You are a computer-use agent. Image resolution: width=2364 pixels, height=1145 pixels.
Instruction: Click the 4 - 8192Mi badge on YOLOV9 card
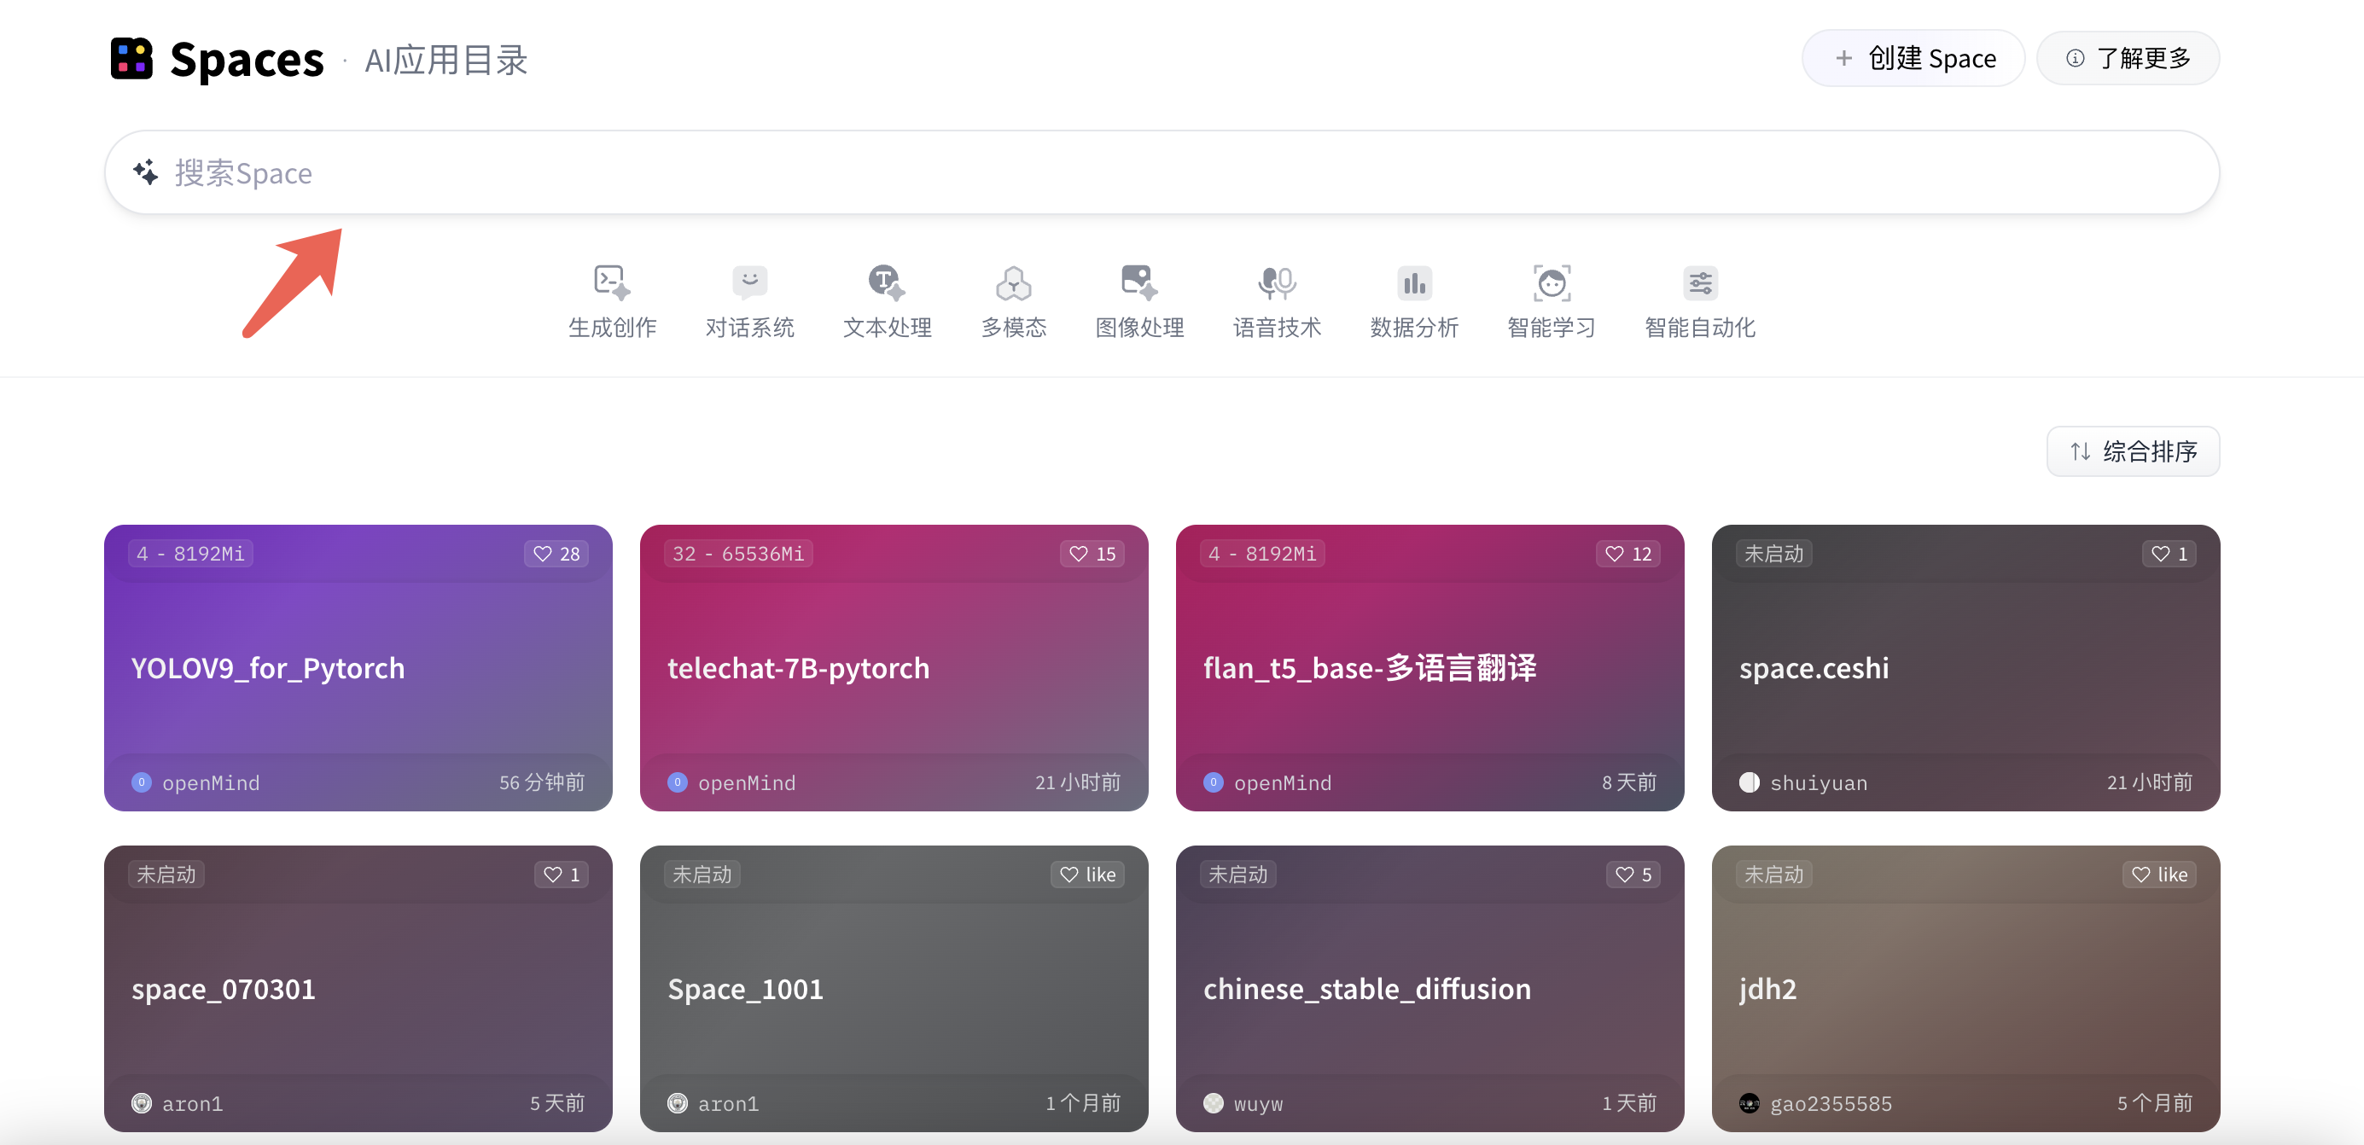tap(191, 553)
